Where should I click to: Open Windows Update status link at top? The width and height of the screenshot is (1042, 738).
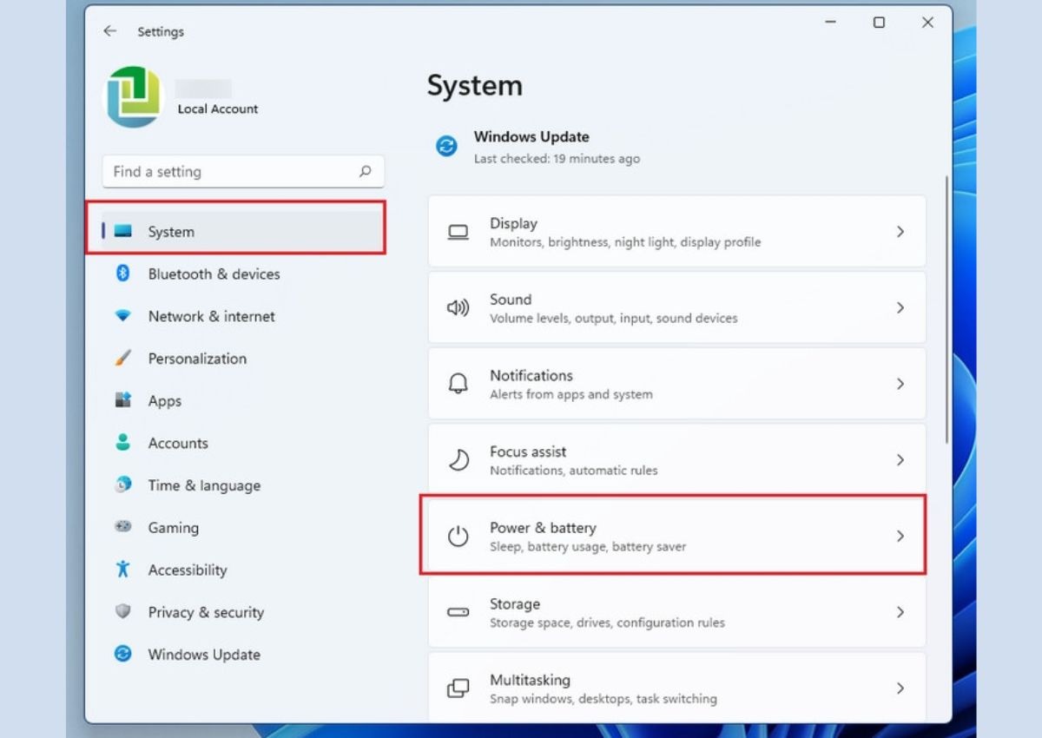(531, 137)
